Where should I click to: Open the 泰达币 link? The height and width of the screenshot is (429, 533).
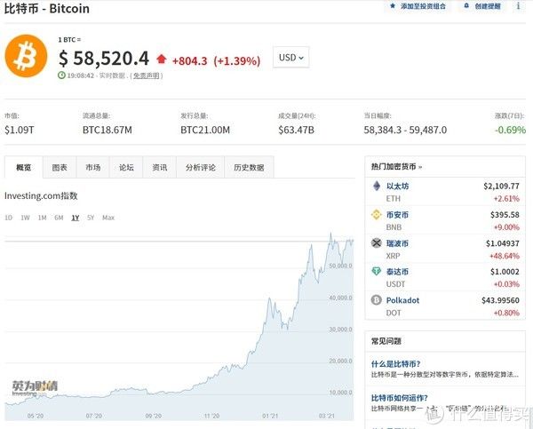click(x=397, y=271)
